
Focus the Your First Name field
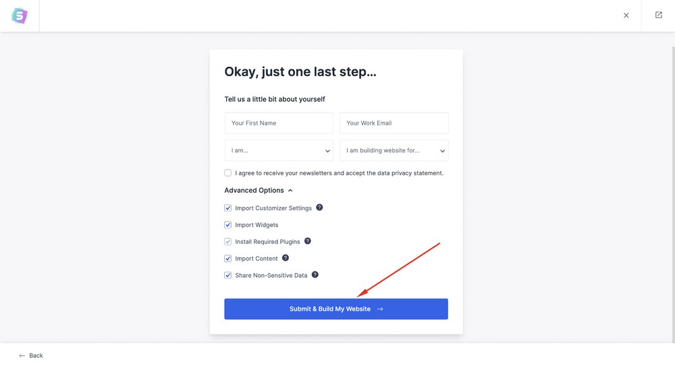279,123
